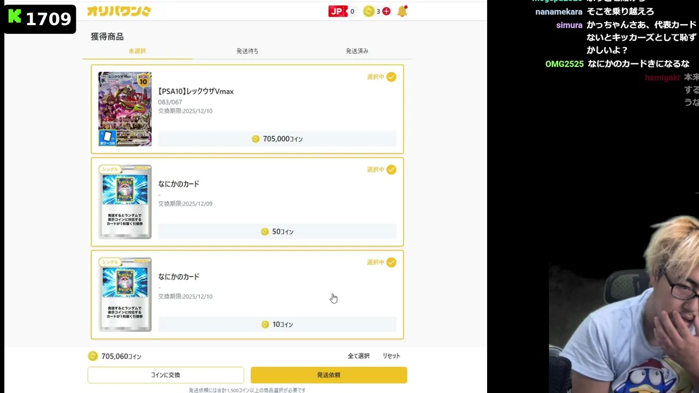Click the 083/067 card number
Screen dimensions: 699x393
170,102
